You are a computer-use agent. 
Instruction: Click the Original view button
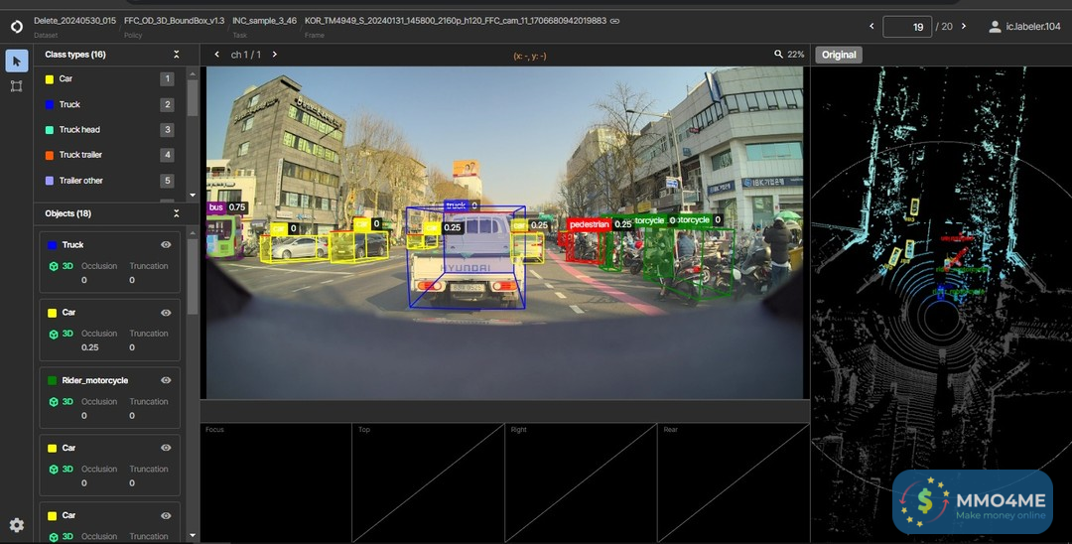(x=838, y=55)
